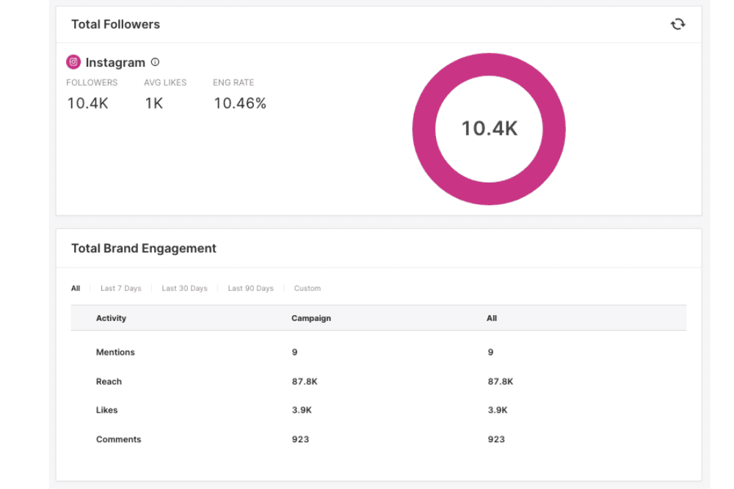Click the pink Instagram logo icon

[73, 62]
